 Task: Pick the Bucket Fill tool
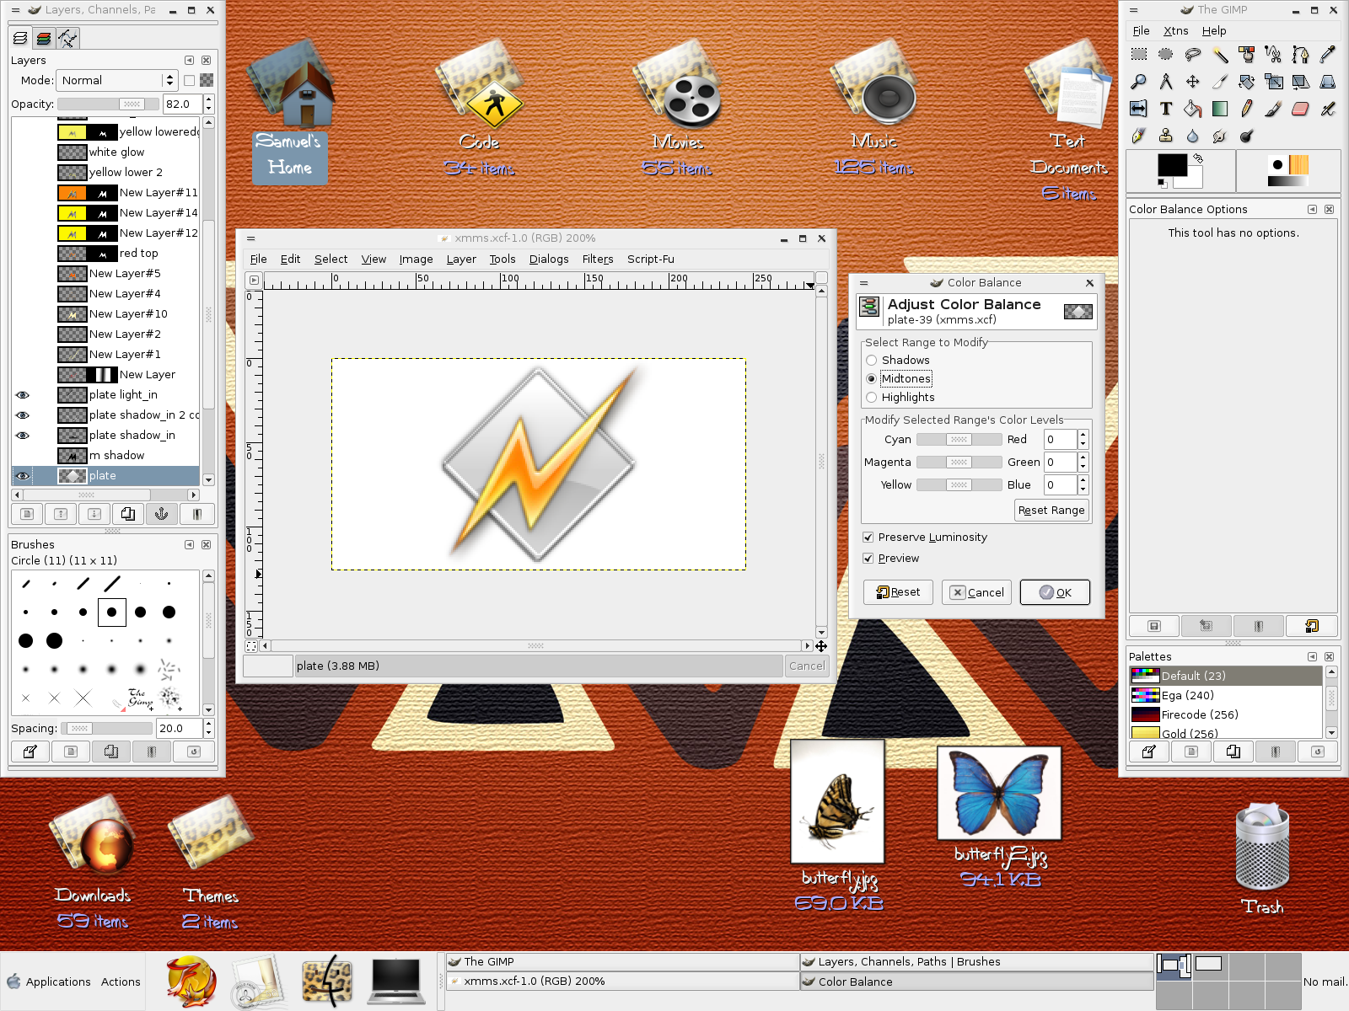[1192, 109]
